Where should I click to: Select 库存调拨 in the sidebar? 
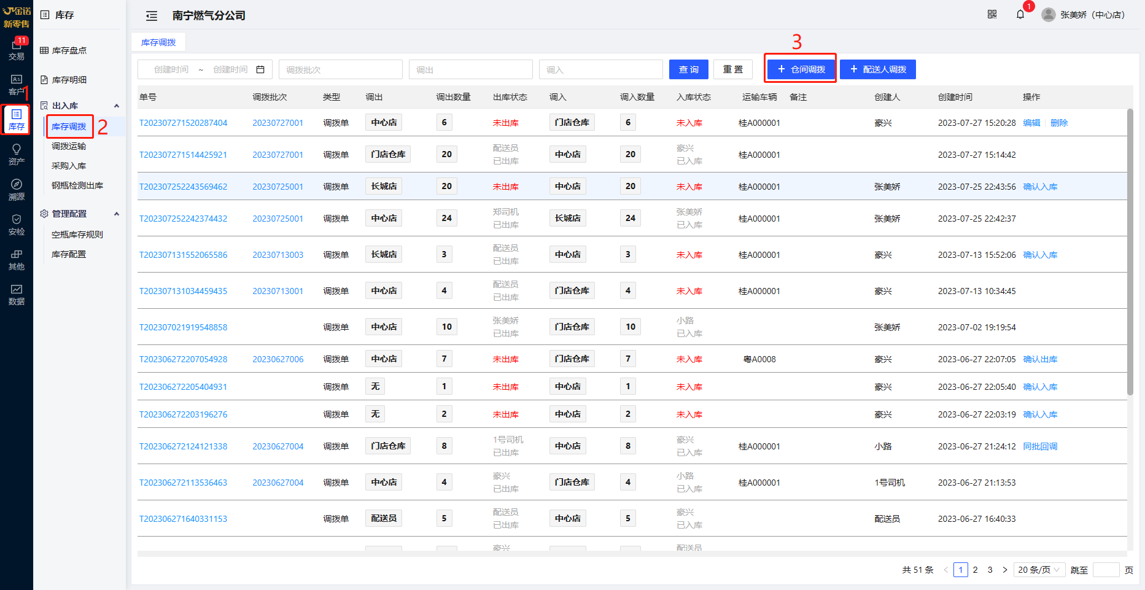[69, 126]
